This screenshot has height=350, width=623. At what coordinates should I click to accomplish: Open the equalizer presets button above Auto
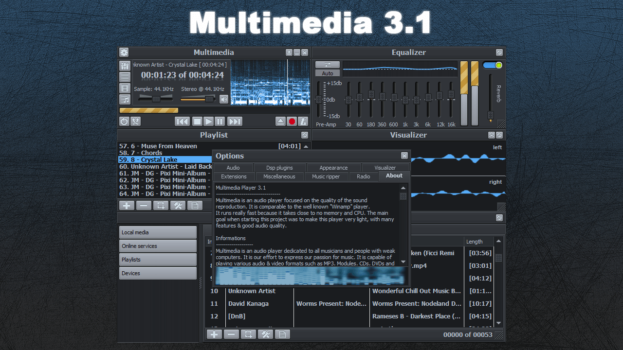click(328, 65)
